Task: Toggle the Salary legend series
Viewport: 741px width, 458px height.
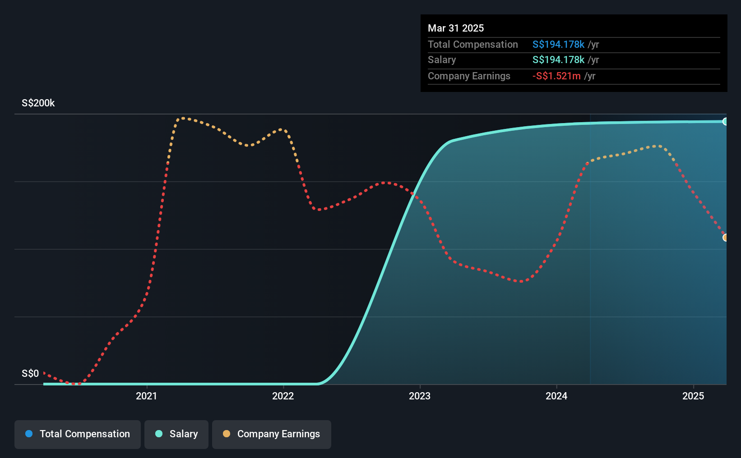Action: (176, 434)
